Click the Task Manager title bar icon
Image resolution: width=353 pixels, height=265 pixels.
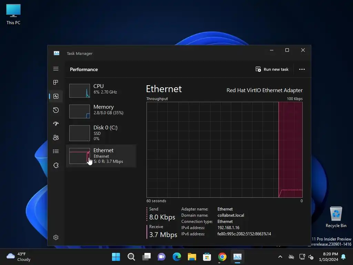57,53
